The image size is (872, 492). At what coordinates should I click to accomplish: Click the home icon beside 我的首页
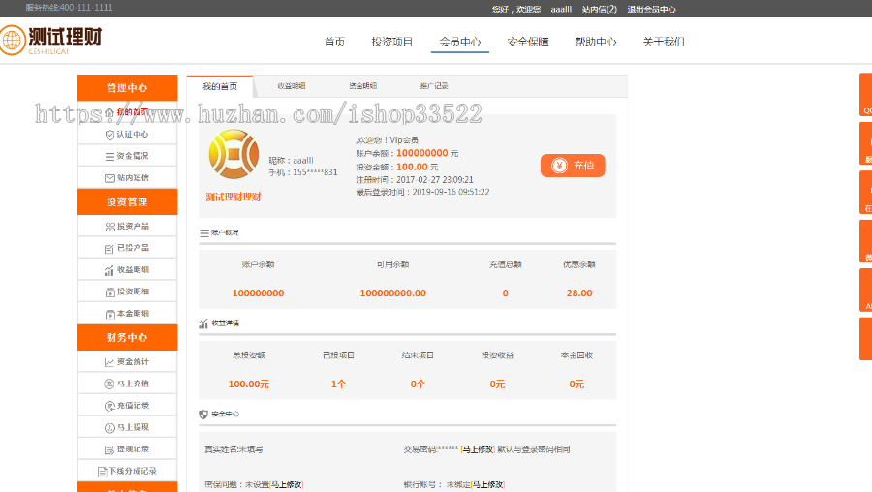109,112
